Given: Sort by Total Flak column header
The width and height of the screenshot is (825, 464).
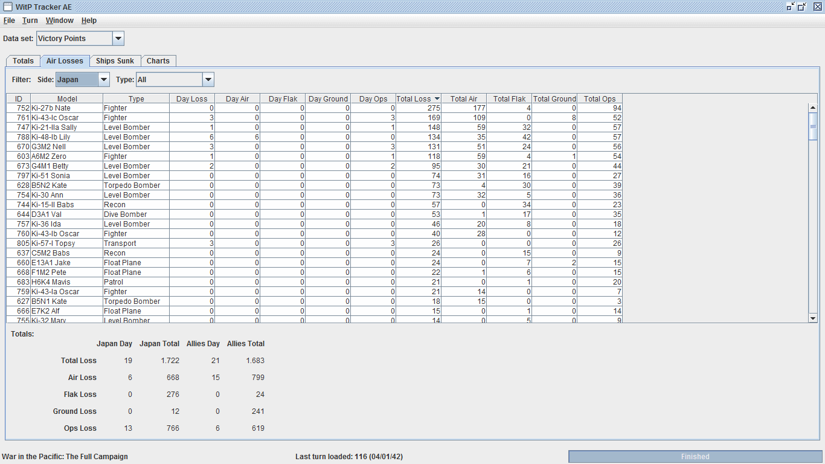Looking at the screenshot, I should (x=509, y=99).
